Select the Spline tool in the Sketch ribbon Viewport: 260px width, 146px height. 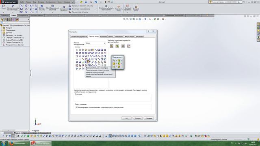tap(31, 6)
